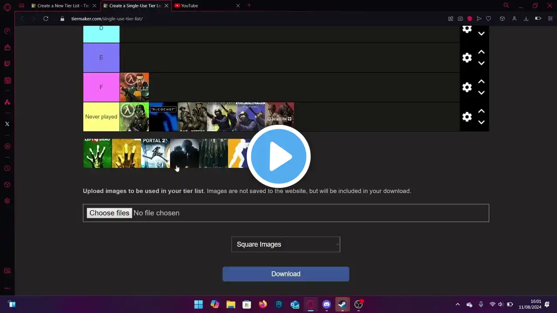
Task: Open the snapshot camera tool
Action: click(460, 19)
